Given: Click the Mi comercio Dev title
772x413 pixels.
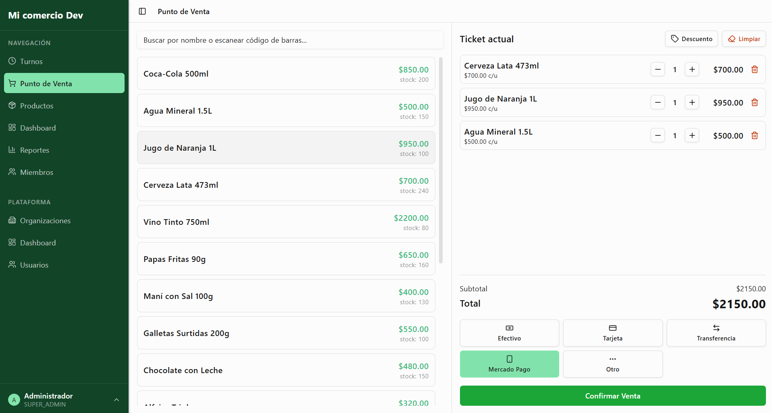Looking at the screenshot, I should tap(46, 15).
